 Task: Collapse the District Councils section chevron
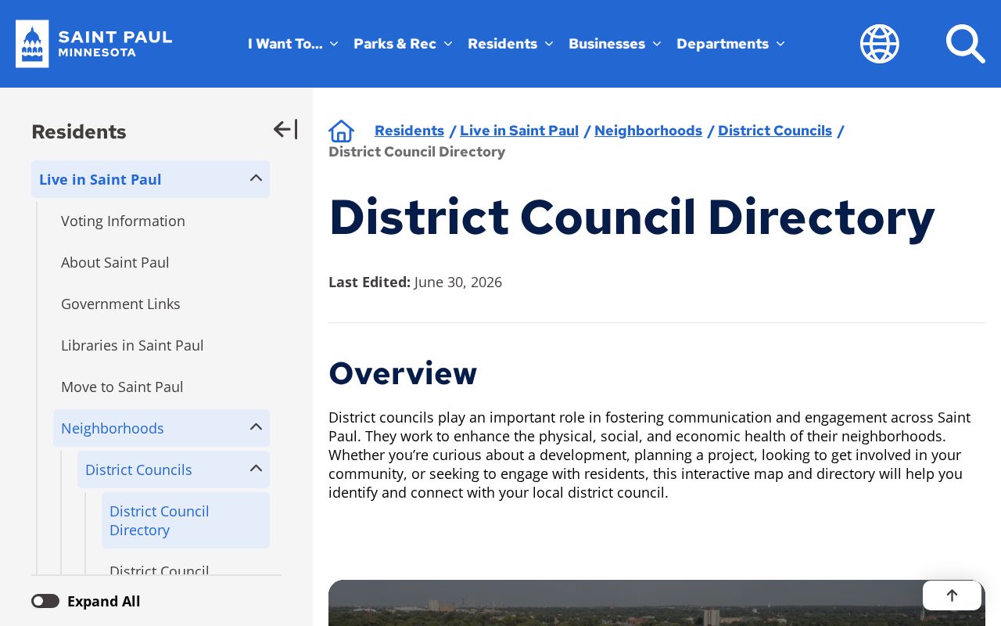256,469
